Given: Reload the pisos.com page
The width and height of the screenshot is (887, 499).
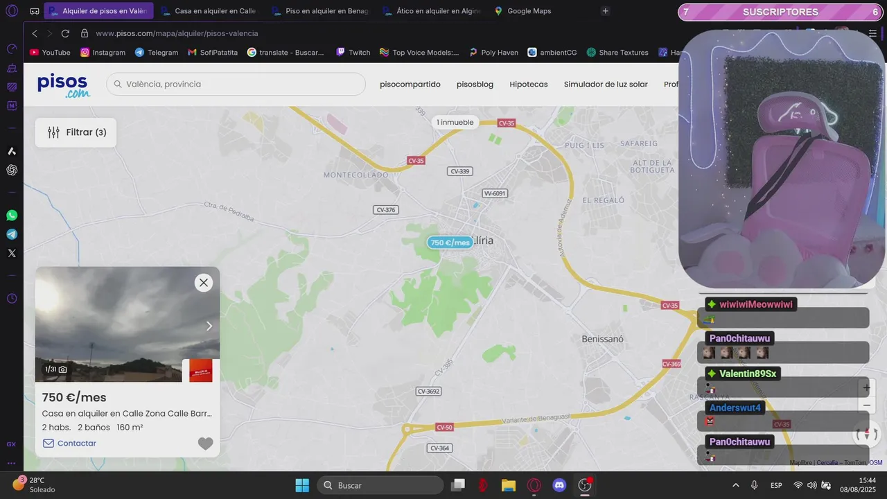Looking at the screenshot, I should tap(65, 33).
